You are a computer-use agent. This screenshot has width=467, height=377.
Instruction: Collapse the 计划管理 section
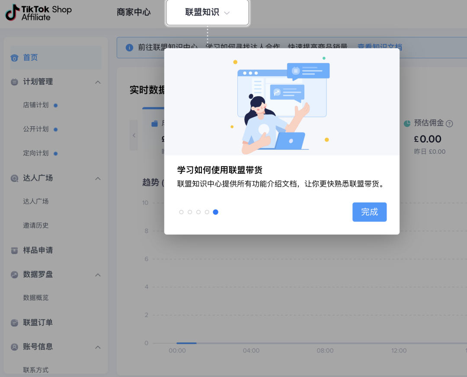tap(98, 81)
